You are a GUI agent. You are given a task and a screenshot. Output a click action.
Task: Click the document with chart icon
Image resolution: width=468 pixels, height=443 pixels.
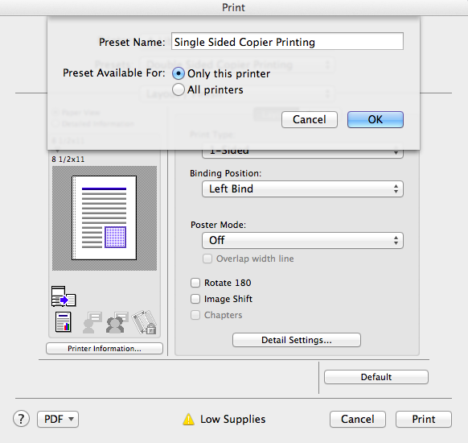(x=64, y=322)
